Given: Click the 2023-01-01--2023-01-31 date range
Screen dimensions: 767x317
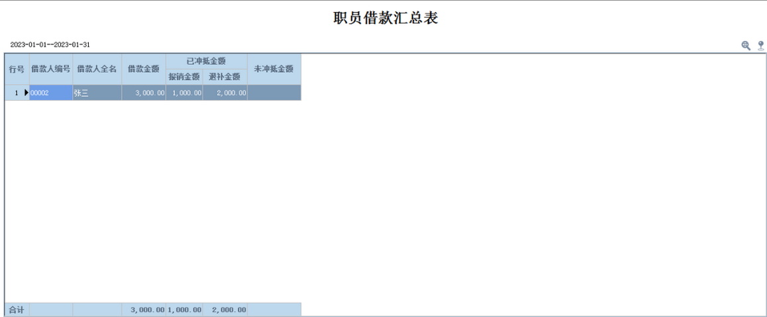Looking at the screenshot, I should pos(50,45).
